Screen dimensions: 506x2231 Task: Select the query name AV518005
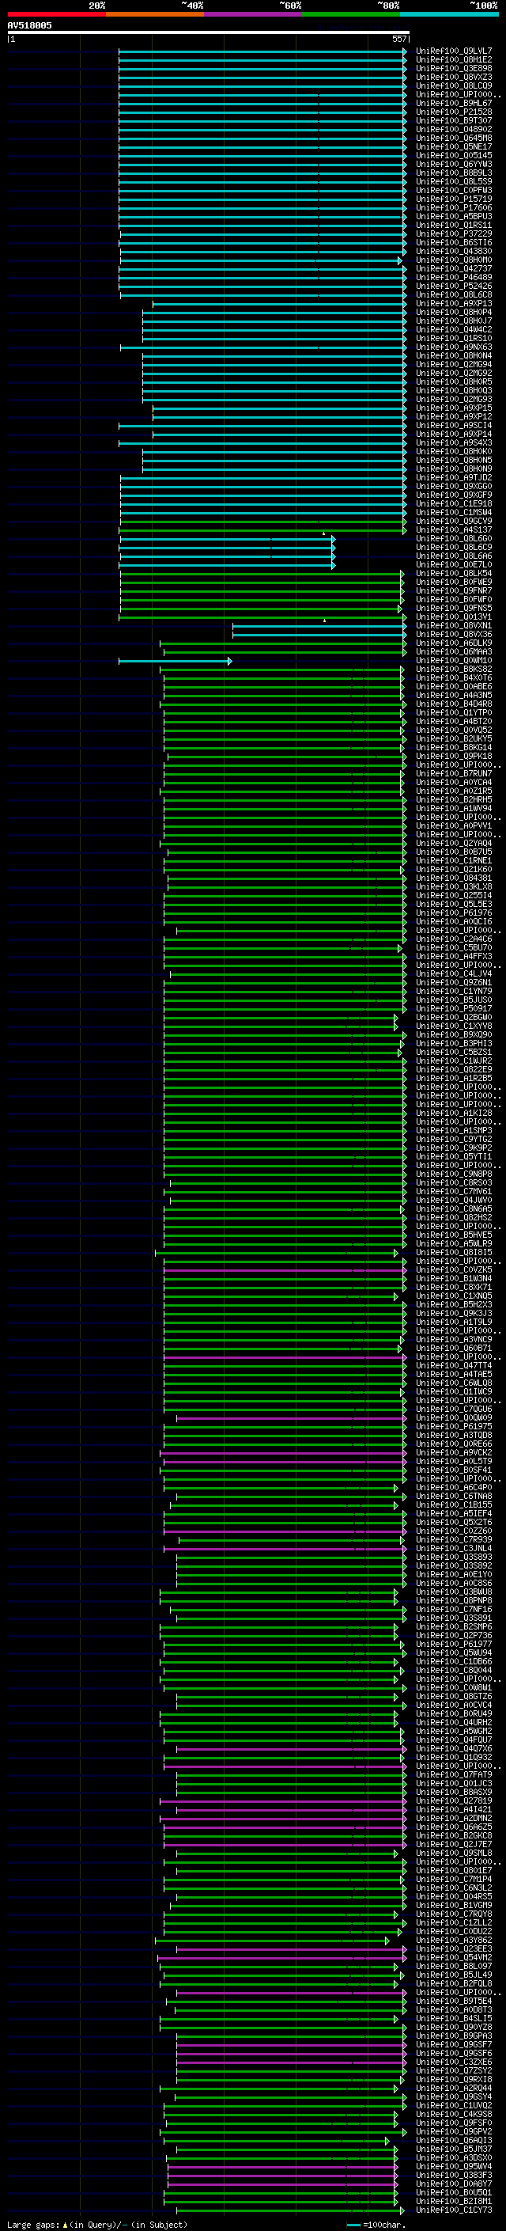coord(29,26)
